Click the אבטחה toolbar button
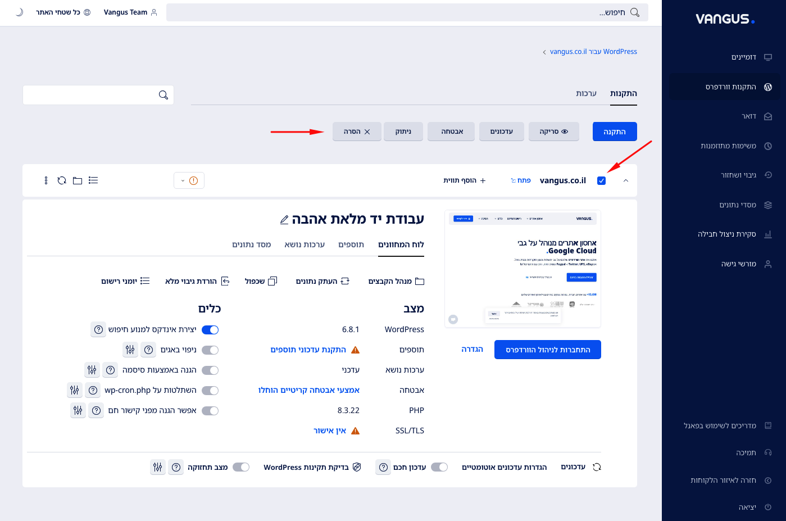The image size is (786, 521). 452,132
